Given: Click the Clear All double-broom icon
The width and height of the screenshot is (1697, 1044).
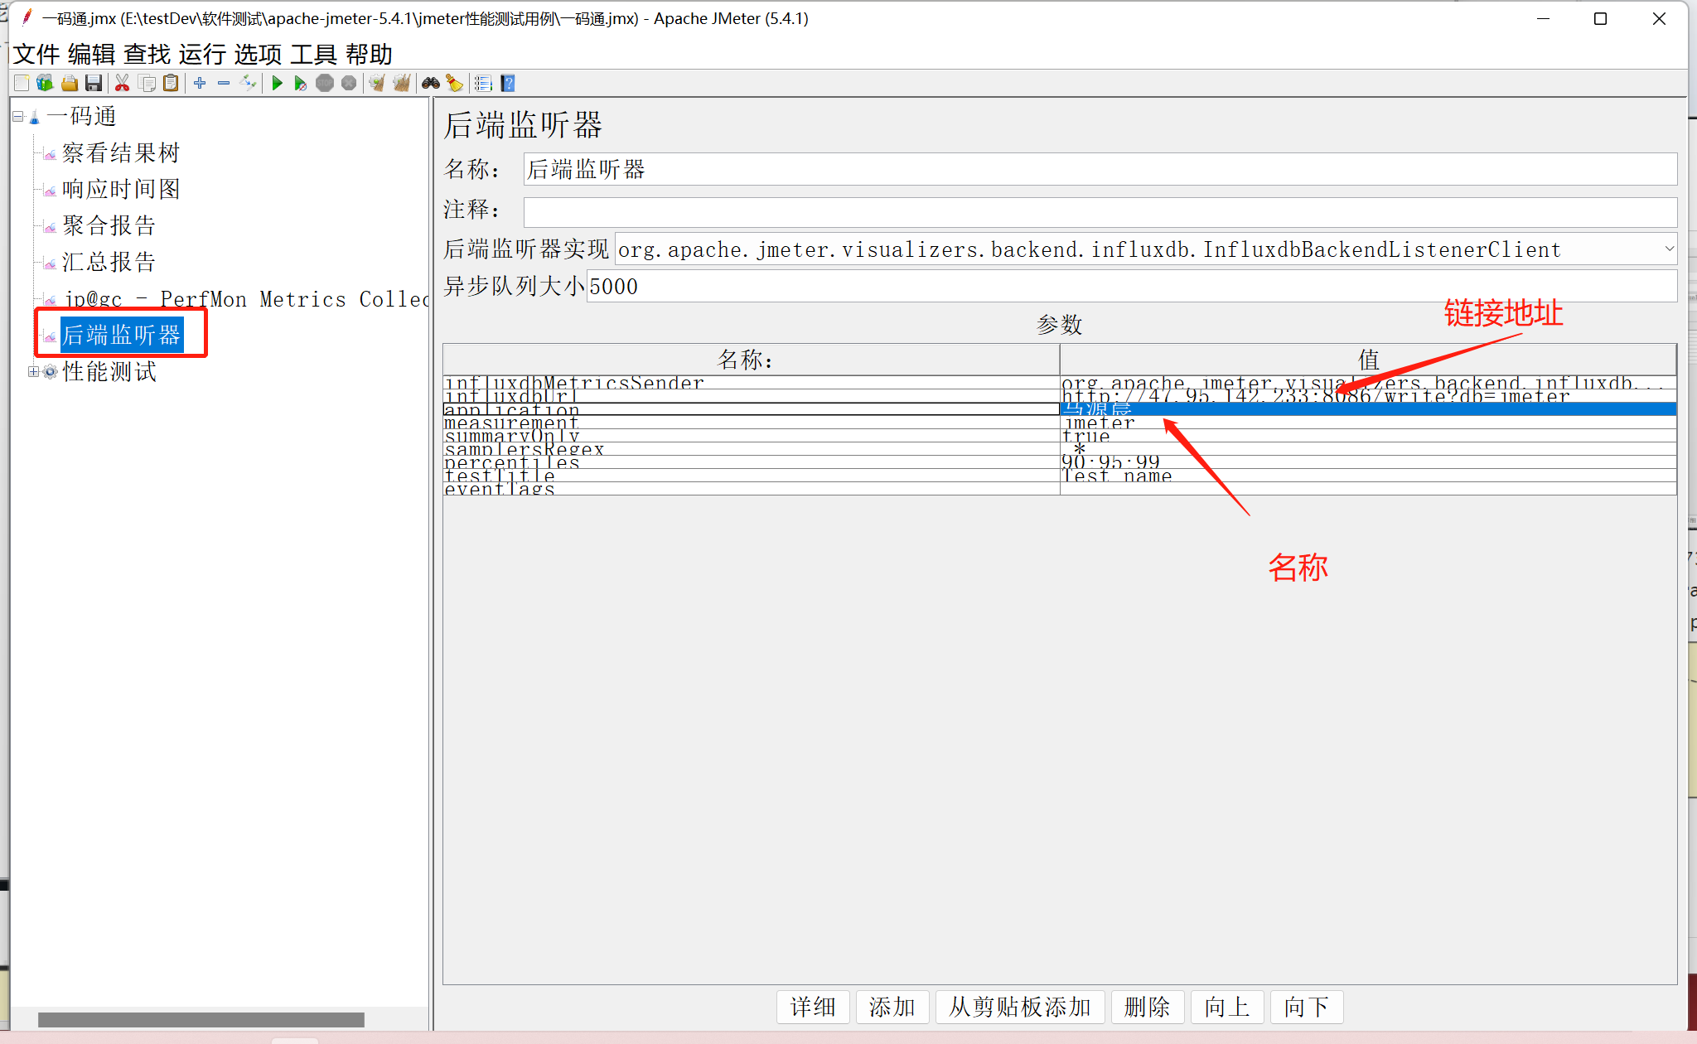Looking at the screenshot, I should [401, 83].
